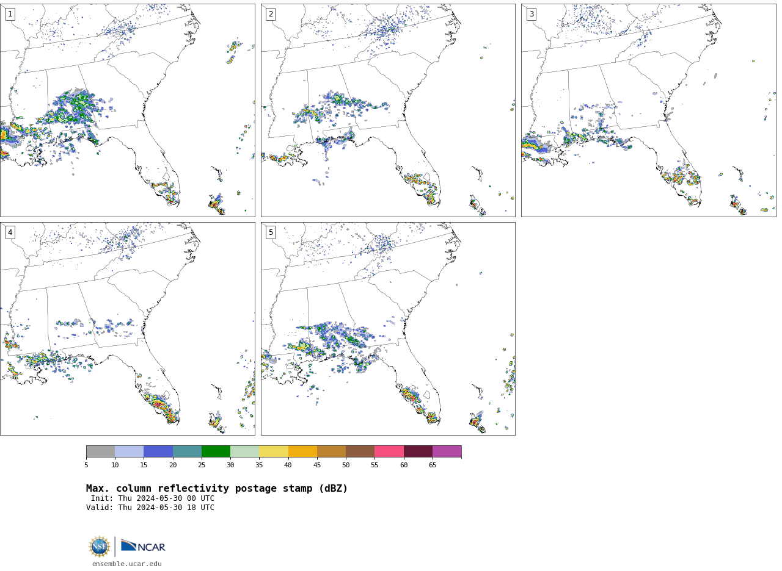Screen dimensions: 782x571
Task: Click the brown 50-55 dBZ swatch
Action: point(360,451)
